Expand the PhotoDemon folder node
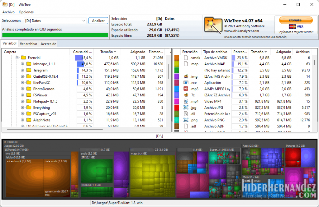The width and height of the screenshot is (319, 207). pyautogui.click(x=22, y=89)
